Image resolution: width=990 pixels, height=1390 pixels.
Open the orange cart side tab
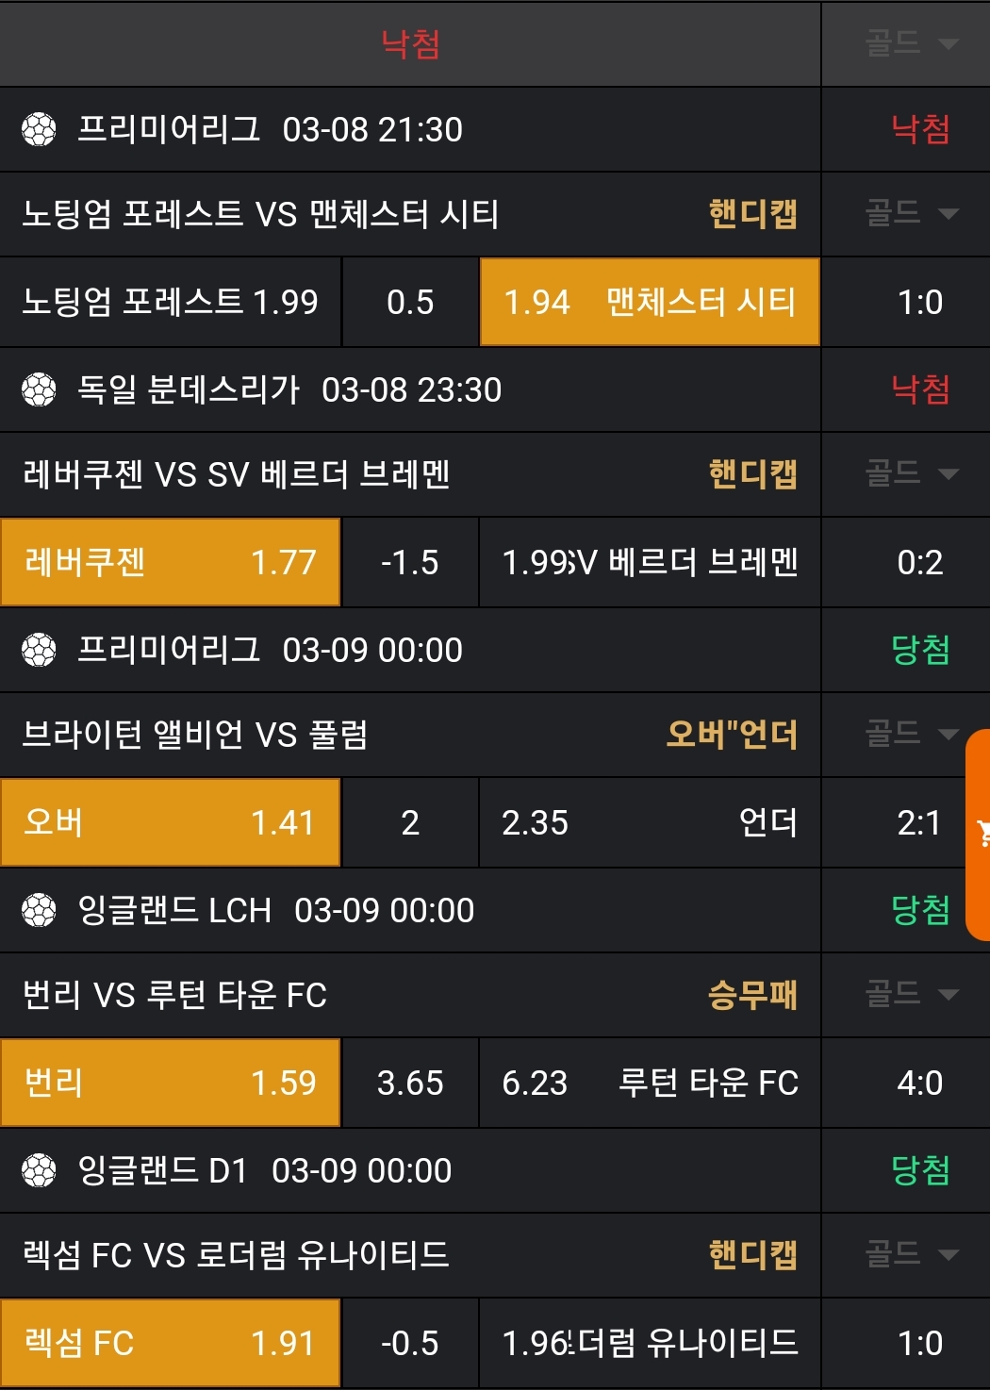[x=980, y=834]
